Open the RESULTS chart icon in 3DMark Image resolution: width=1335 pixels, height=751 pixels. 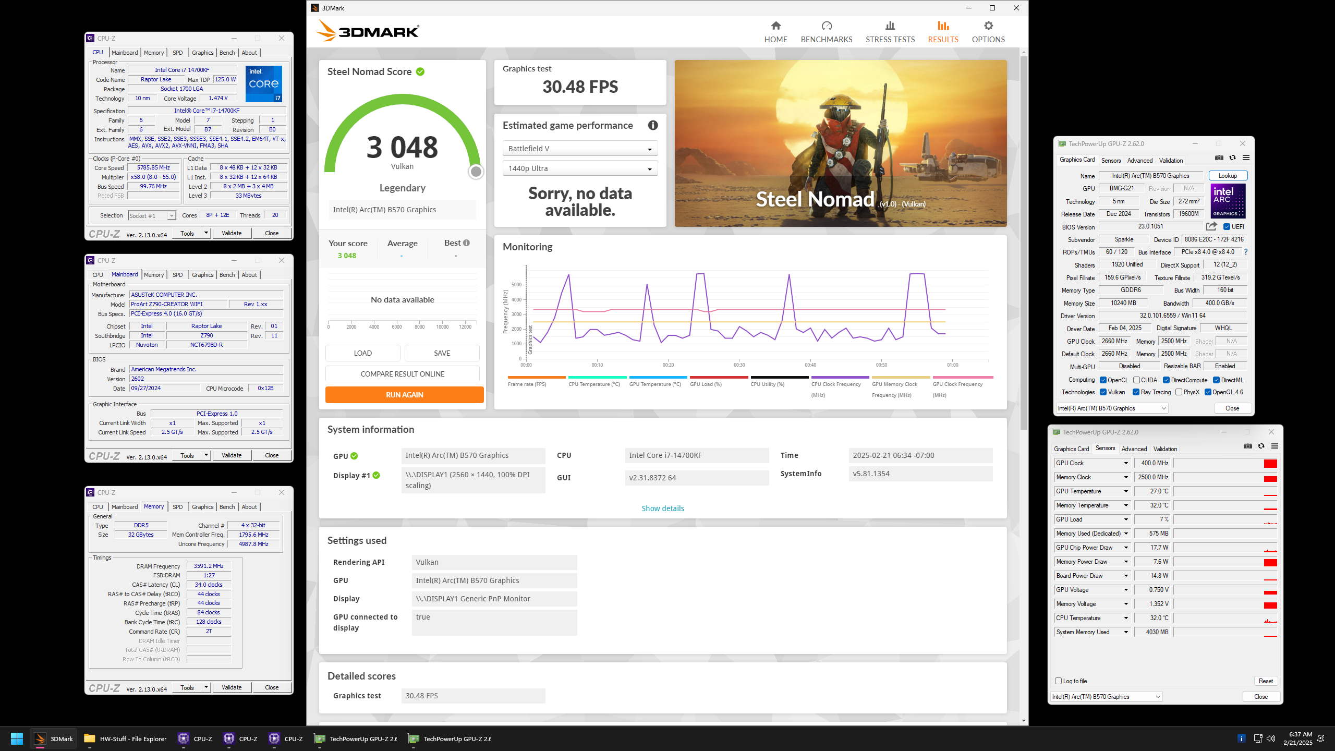pos(942,26)
